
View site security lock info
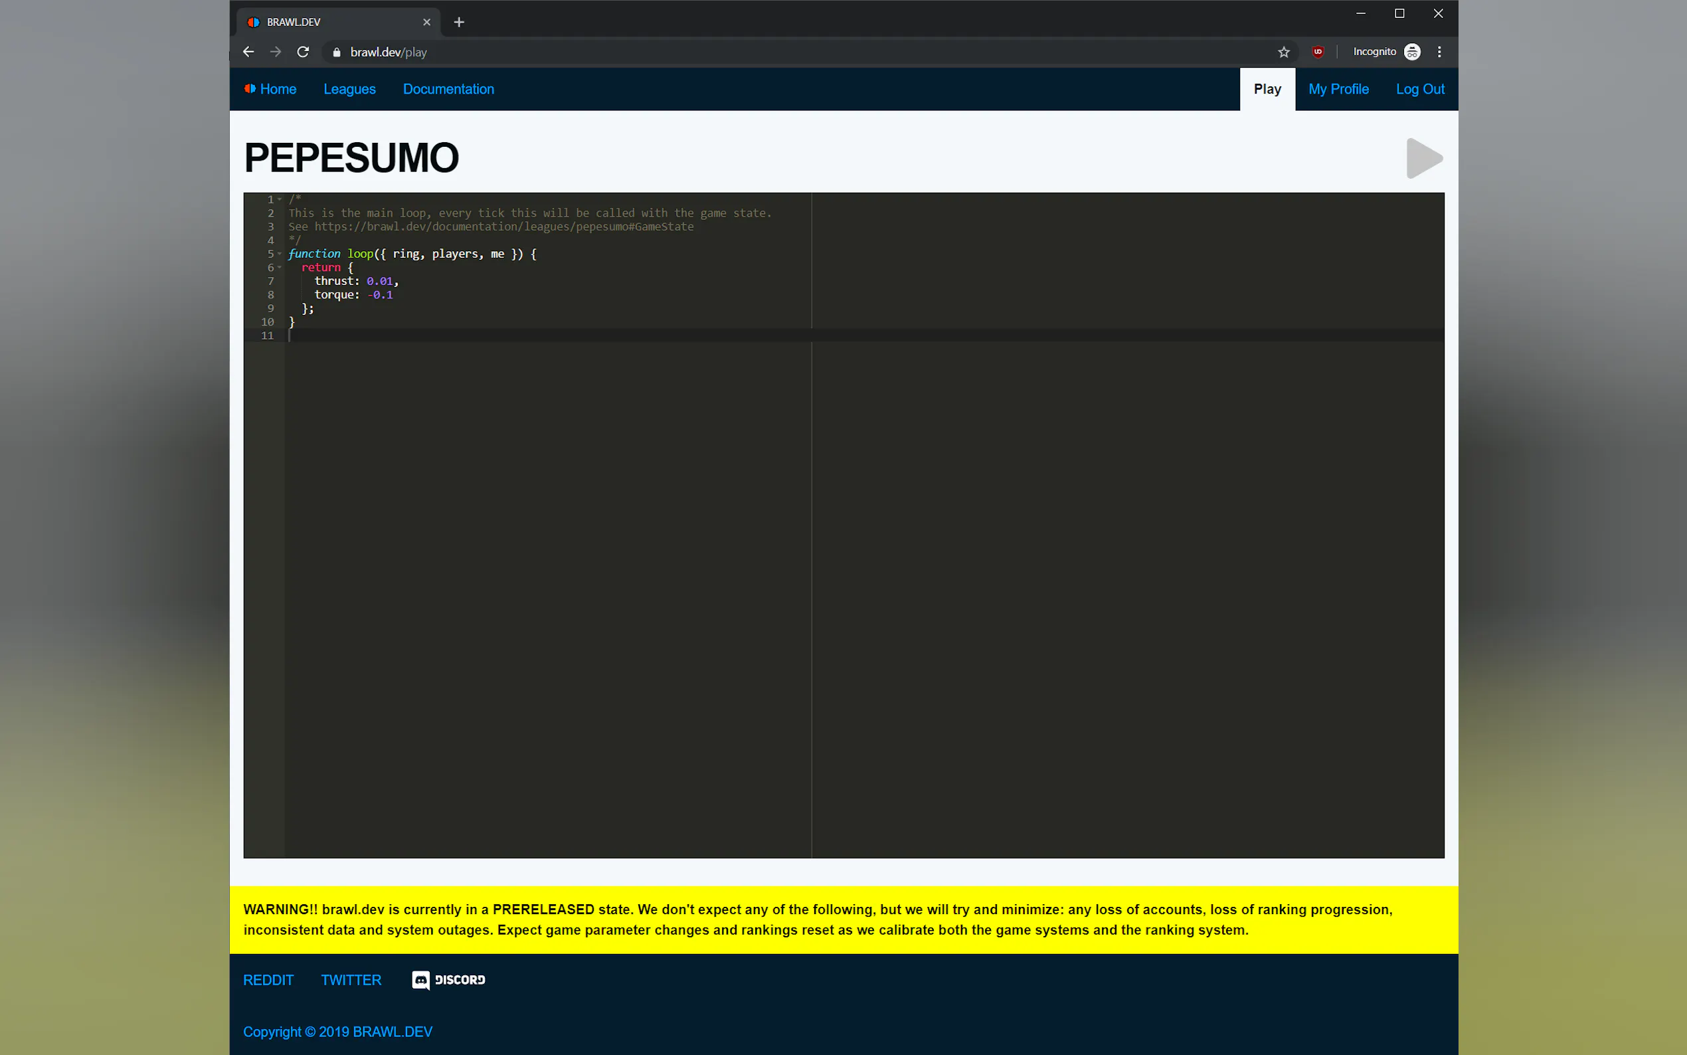(337, 52)
